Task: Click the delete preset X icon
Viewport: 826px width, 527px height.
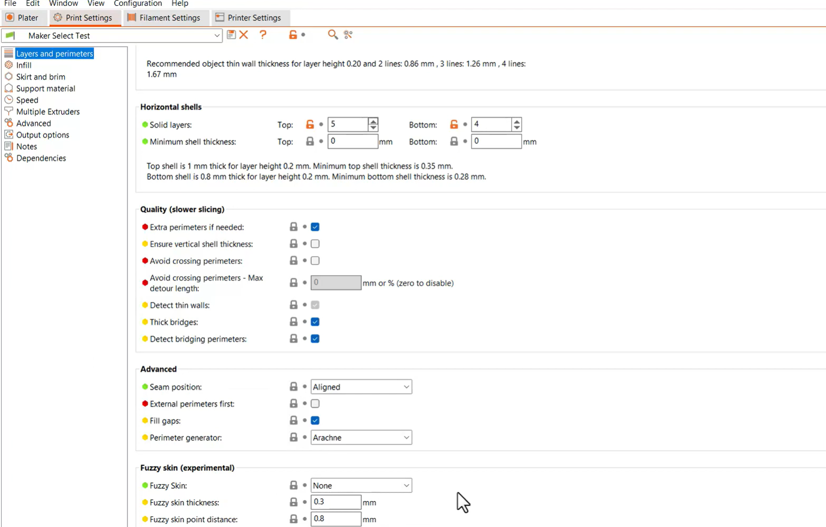Action: tap(244, 35)
